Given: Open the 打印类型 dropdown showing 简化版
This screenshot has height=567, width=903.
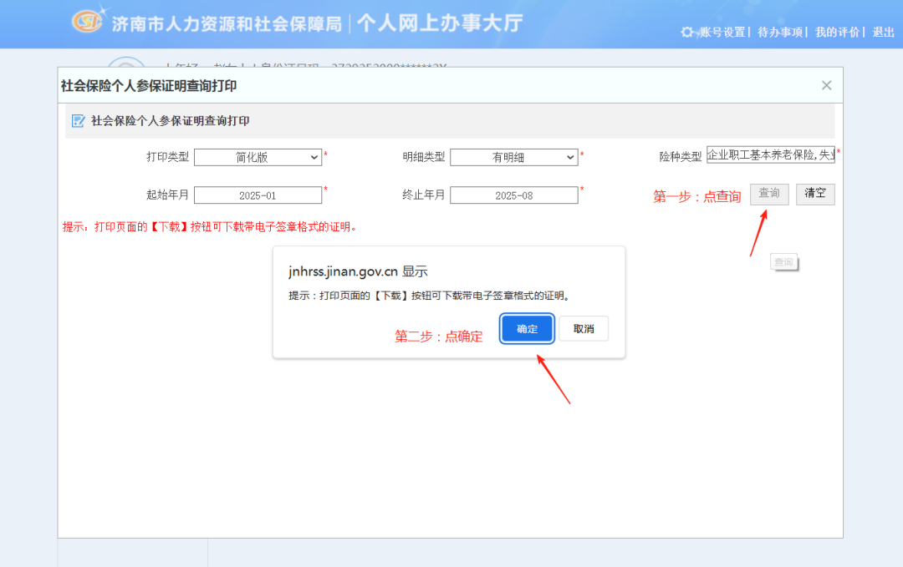Looking at the screenshot, I should (258, 157).
